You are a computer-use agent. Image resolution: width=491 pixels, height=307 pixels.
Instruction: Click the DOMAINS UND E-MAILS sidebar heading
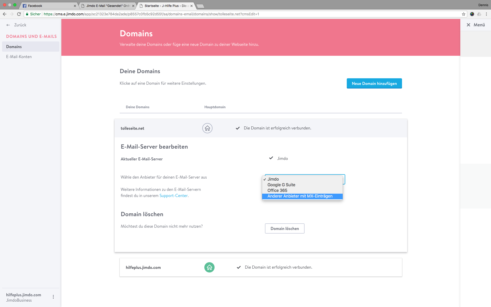tap(31, 36)
